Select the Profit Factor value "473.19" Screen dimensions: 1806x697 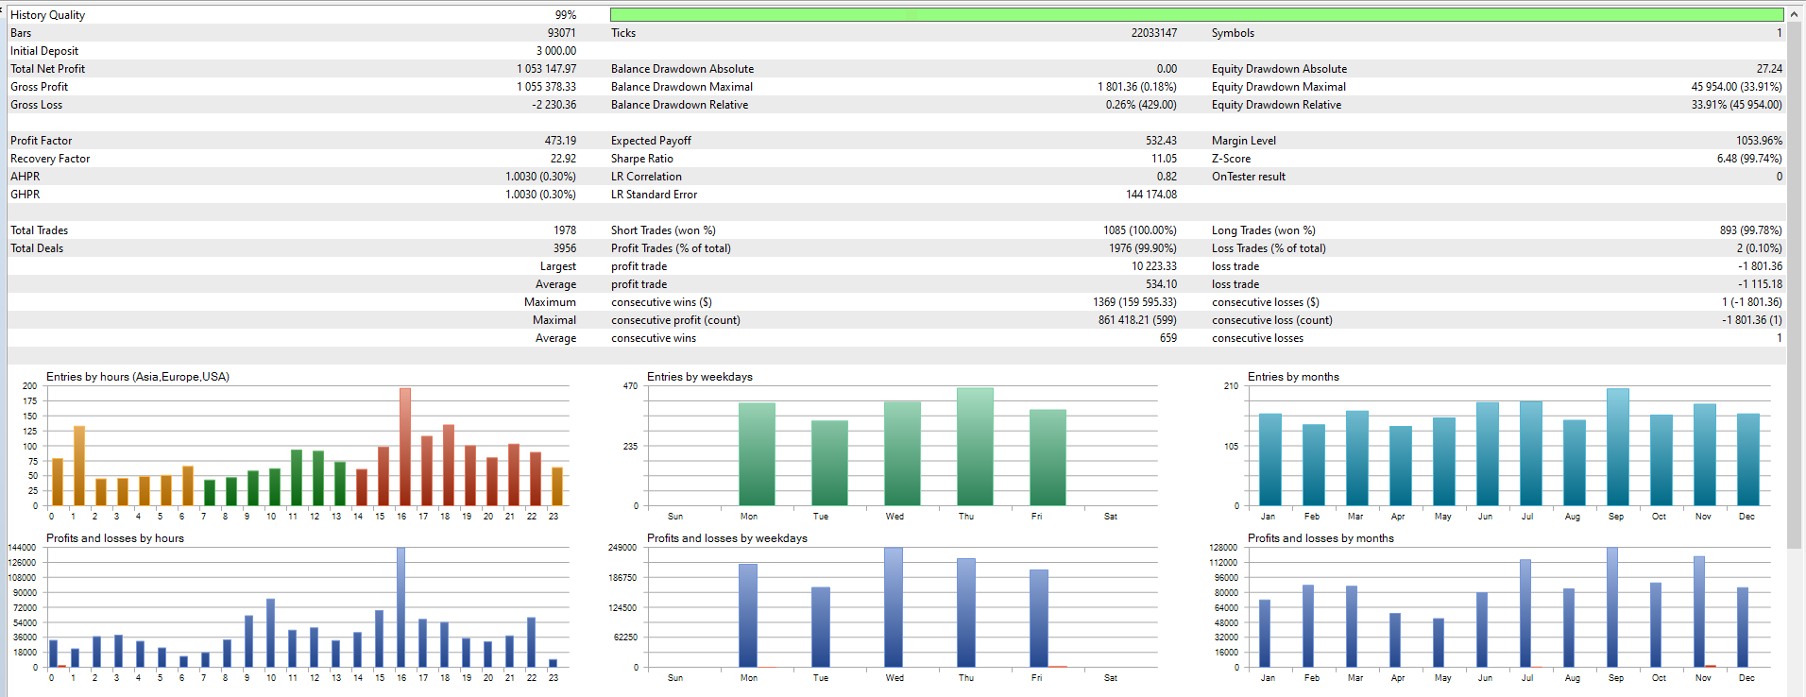560,141
